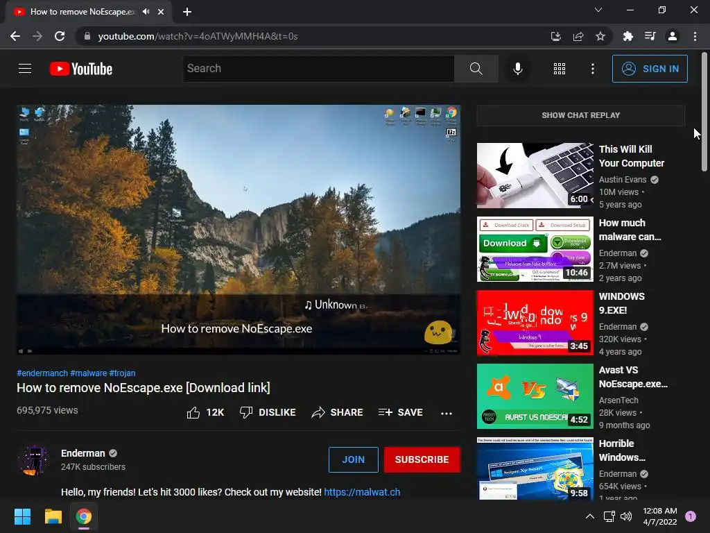Open the system volume speaker icon
The image size is (710, 533).
point(626,516)
